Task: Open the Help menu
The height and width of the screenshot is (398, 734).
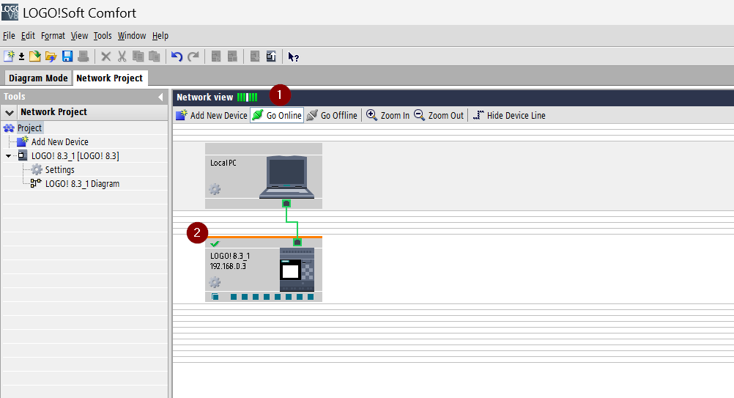Action: click(160, 36)
